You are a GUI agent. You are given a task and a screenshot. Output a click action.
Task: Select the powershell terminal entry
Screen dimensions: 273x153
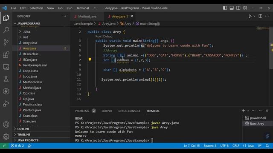pyautogui.click(x=258, y=118)
